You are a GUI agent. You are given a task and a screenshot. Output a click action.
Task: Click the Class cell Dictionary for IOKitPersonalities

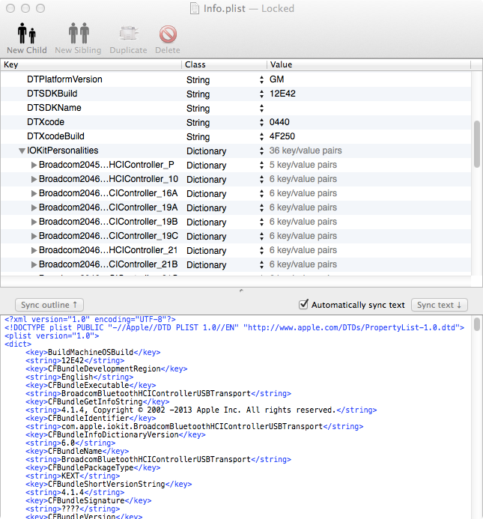tap(206, 151)
